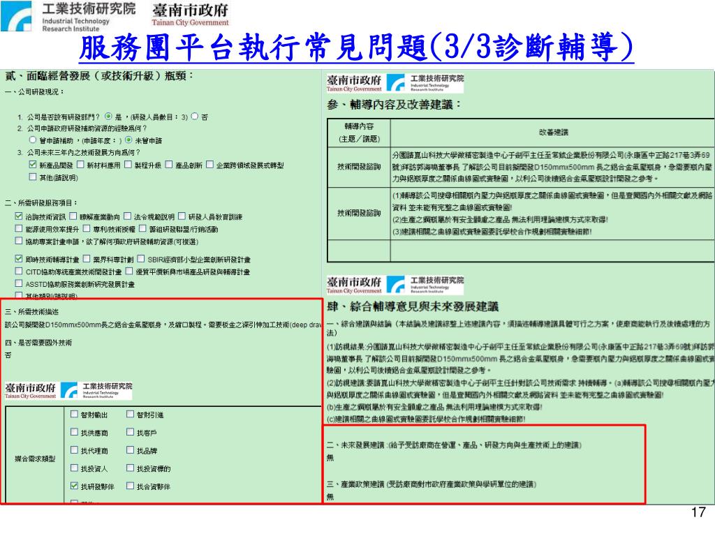
Task: Click the ITRI logo above 參、輔導內容及改善建議
Action: pos(425,83)
